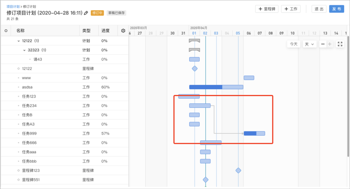Click the 12122 milestone diamond on timeline
This screenshot has height=189, width=350.
pyautogui.click(x=194, y=69)
